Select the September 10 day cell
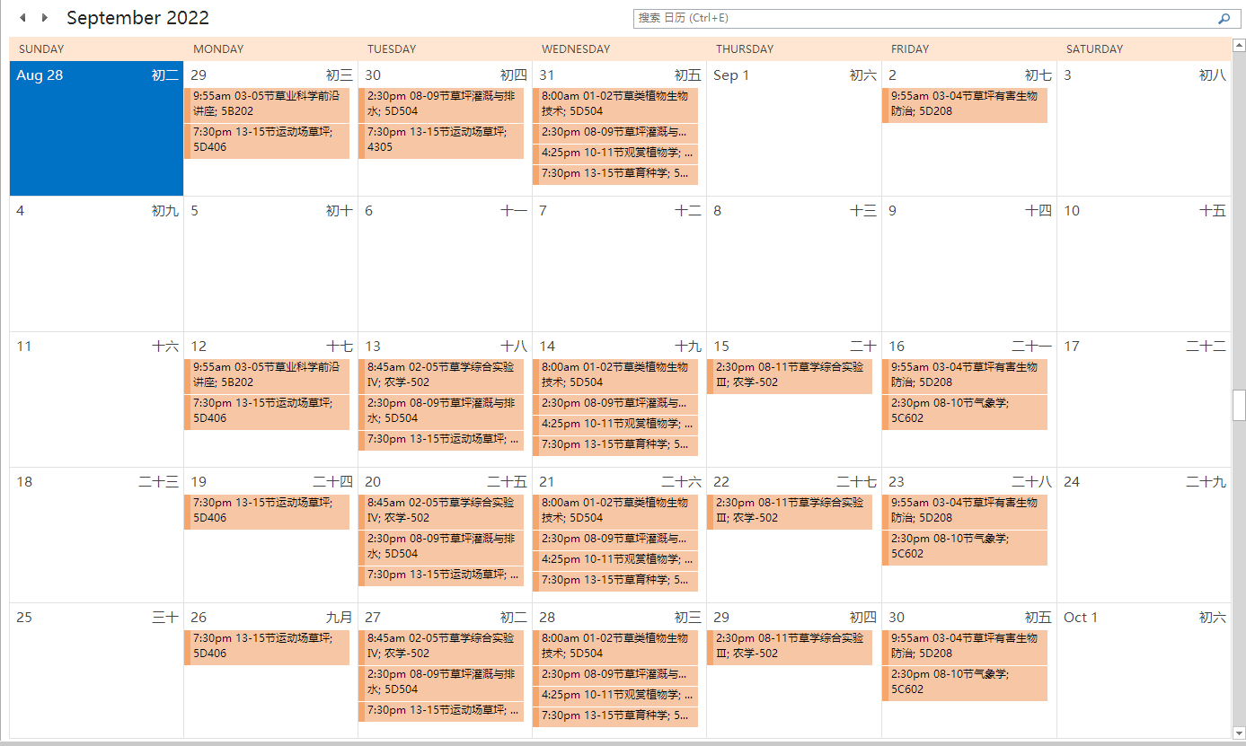The image size is (1246, 746). coord(1144,264)
